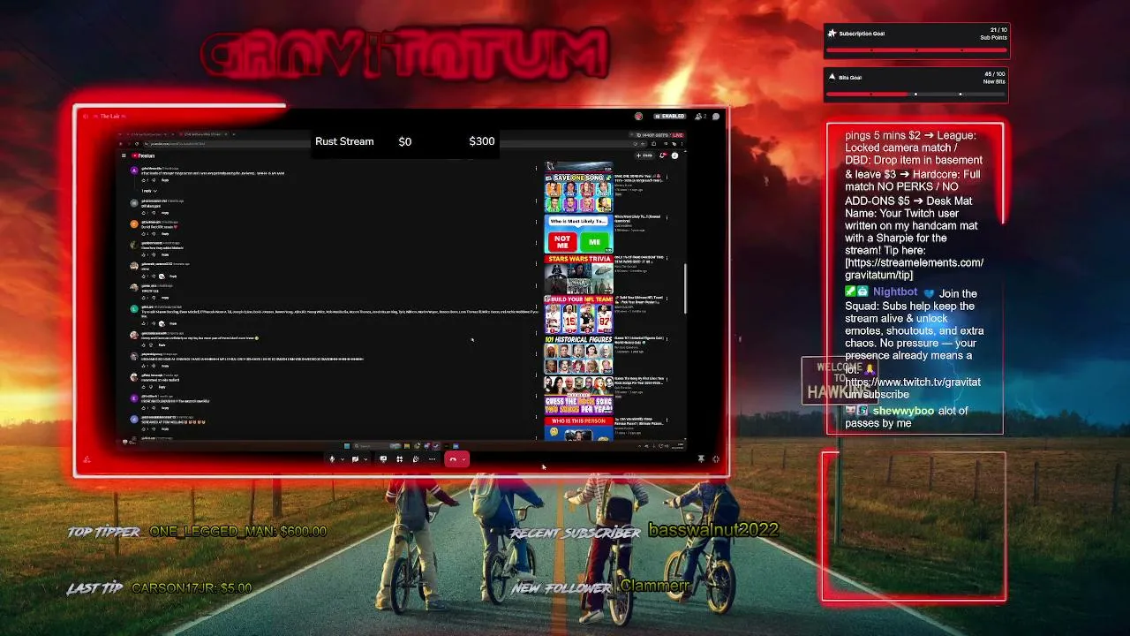Click the shewwyboo username in chat
Image resolution: width=1130 pixels, height=636 pixels.
[x=903, y=411]
